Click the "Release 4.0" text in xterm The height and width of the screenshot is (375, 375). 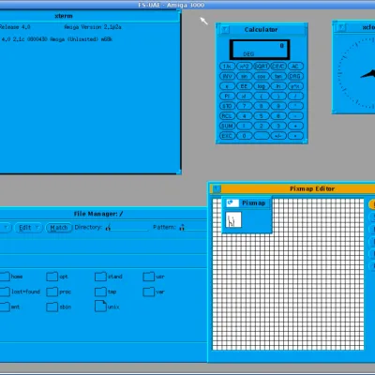(15, 27)
